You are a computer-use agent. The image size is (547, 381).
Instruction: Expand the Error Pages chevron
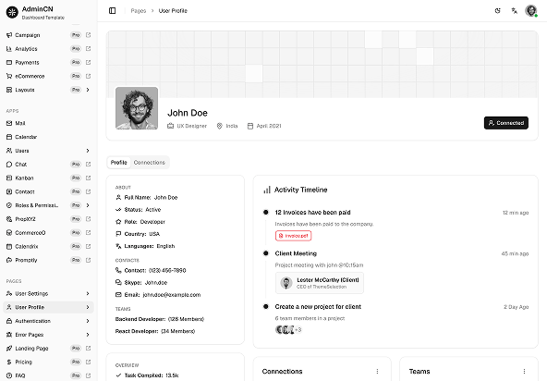(88, 335)
